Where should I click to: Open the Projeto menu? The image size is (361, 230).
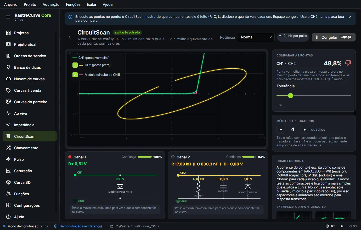[x=30, y=4]
